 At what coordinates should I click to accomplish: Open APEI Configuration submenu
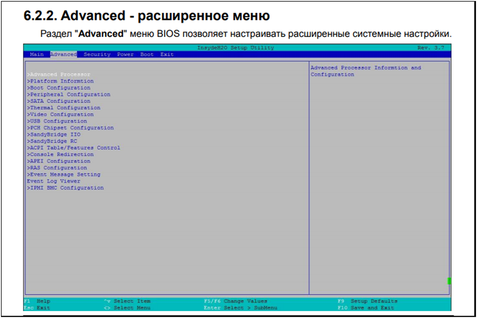pyautogui.click(x=59, y=161)
